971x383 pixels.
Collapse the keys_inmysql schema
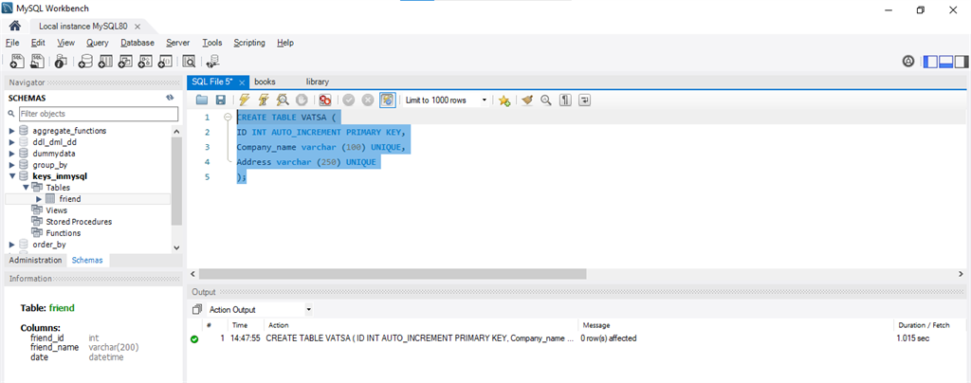pyautogui.click(x=11, y=176)
